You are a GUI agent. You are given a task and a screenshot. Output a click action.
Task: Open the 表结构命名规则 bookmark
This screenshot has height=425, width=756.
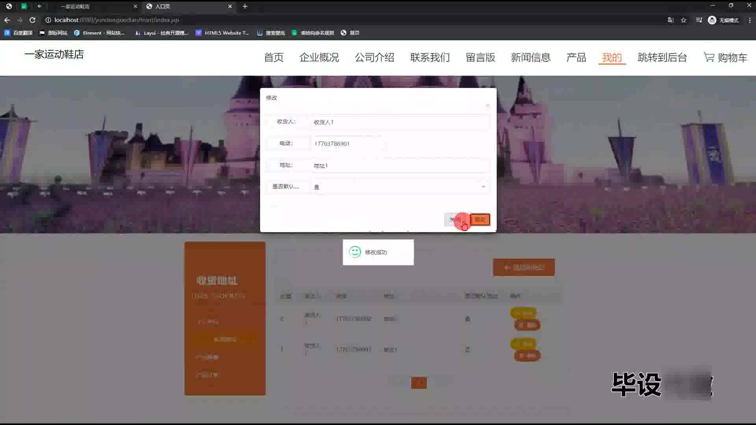(x=313, y=33)
